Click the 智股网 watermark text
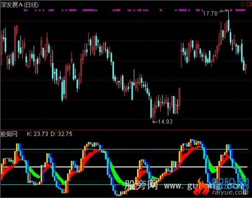Image resolution: width=252 pixels, height=198 pixels. click(x=229, y=184)
